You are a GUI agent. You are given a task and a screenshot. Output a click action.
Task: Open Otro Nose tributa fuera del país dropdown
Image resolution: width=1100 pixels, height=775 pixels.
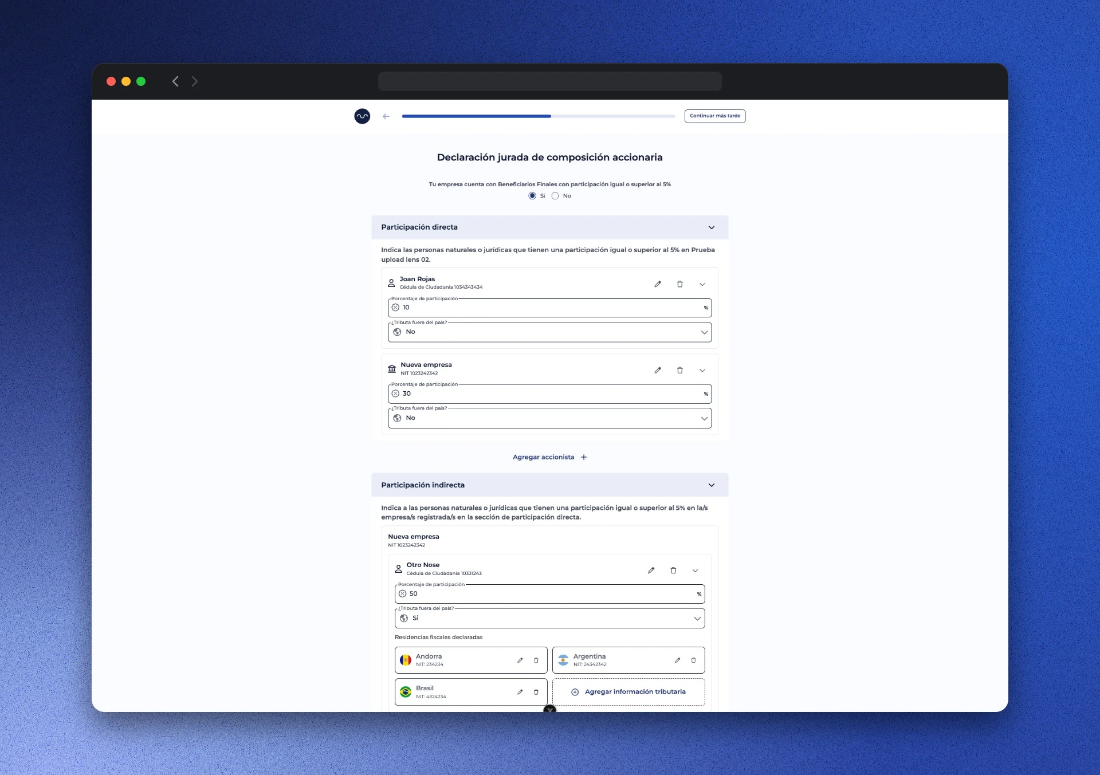[550, 619]
